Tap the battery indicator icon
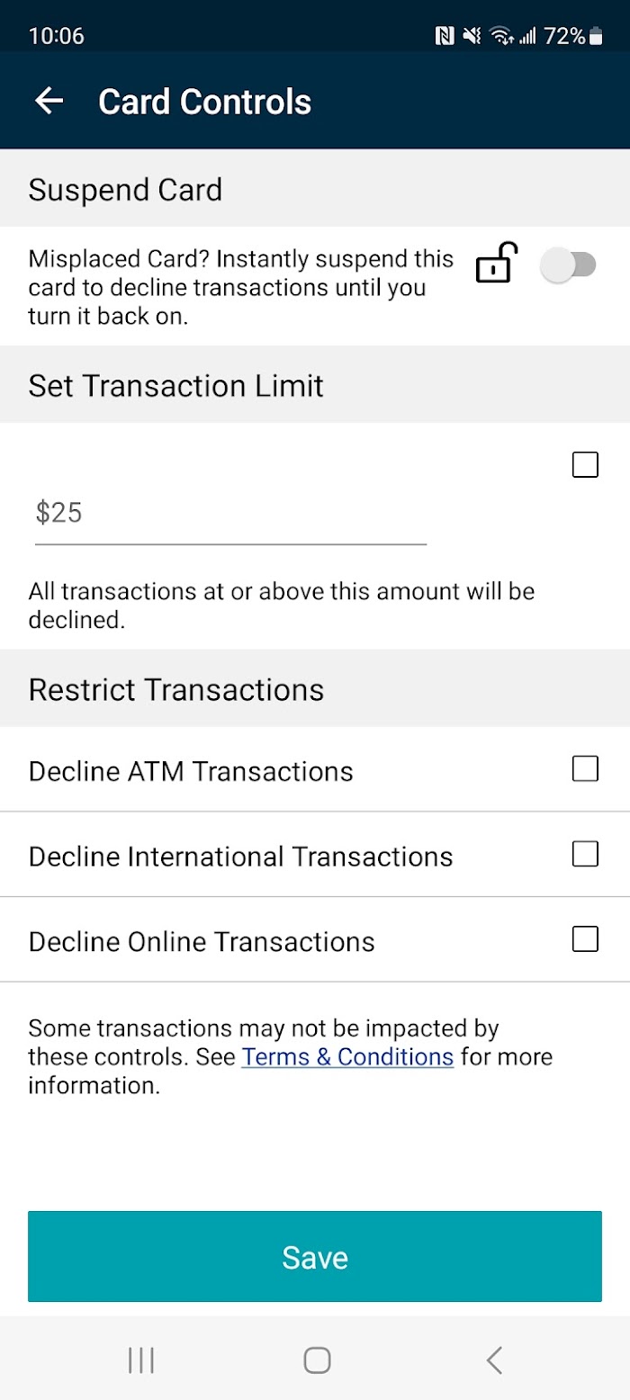The width and height of the screenshot is (630, 1400). (597, 36)
